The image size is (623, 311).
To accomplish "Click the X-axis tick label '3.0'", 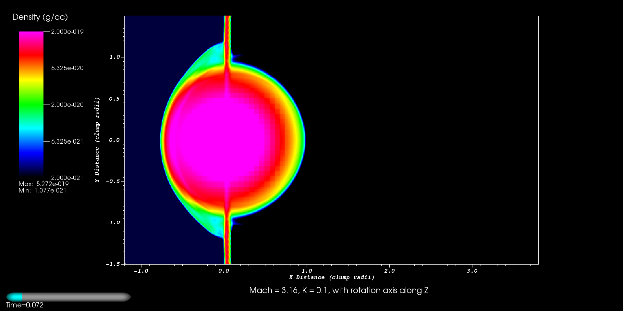I will (x=472, y=271).
